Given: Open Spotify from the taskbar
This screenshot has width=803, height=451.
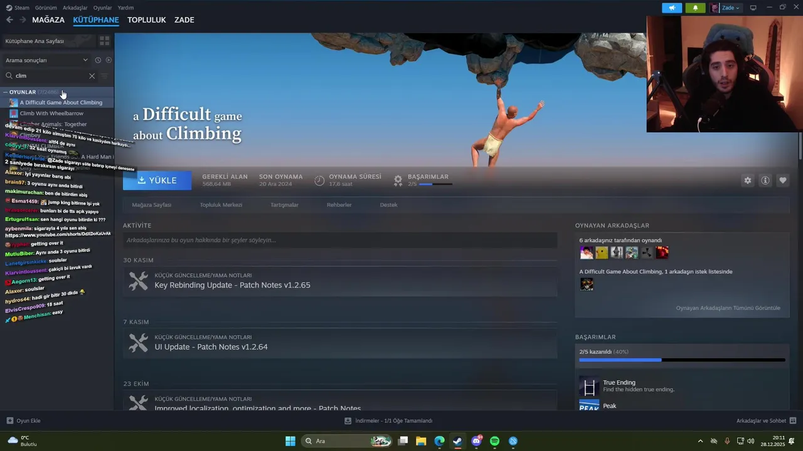Looking at the screenshot, I should pyautogui.click(x=494, y=441).
